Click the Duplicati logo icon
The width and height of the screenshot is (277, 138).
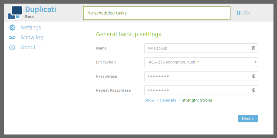(15, 12)
